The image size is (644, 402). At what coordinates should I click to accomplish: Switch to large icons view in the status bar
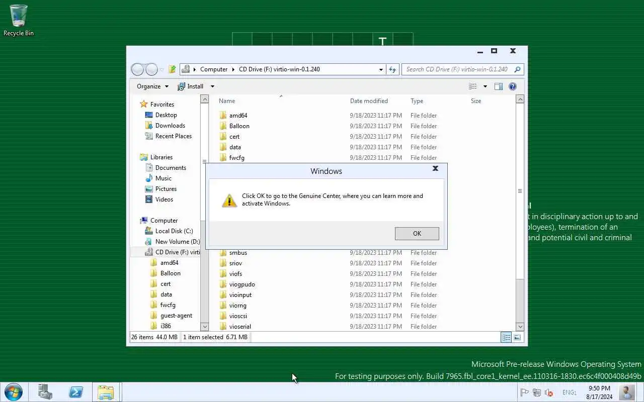tap(517, 337)
